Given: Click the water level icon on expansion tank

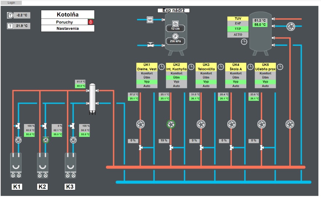Looking at the screenshot, I should (175, 24).
